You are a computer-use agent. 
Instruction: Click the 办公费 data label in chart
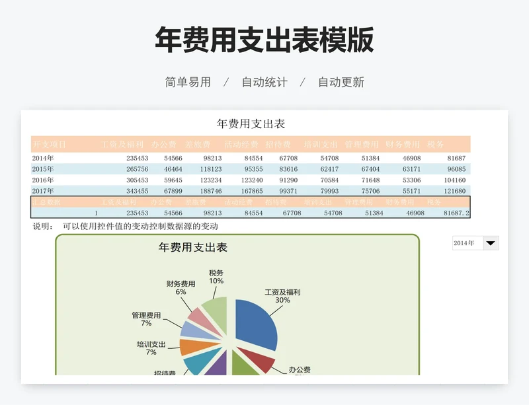coord(300,370)
